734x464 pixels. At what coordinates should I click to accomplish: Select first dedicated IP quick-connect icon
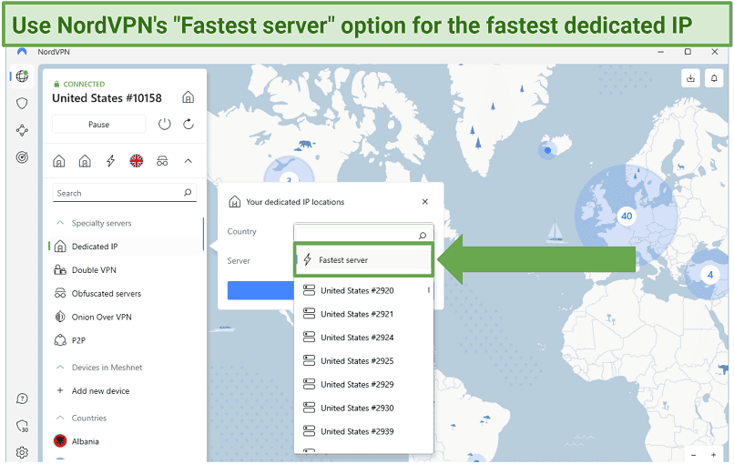pyautogui.click(x=59, y=161)
